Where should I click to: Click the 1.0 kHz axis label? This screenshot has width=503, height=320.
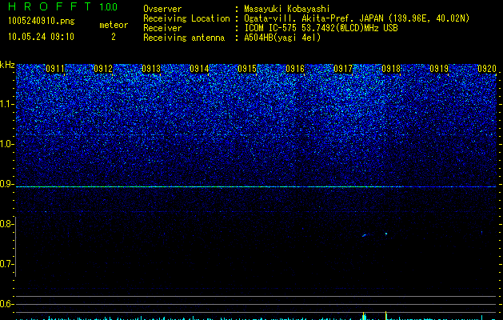(6, 144)
